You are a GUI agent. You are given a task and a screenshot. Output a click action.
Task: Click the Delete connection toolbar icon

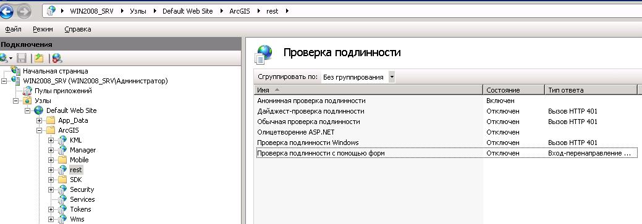[57, 59]
